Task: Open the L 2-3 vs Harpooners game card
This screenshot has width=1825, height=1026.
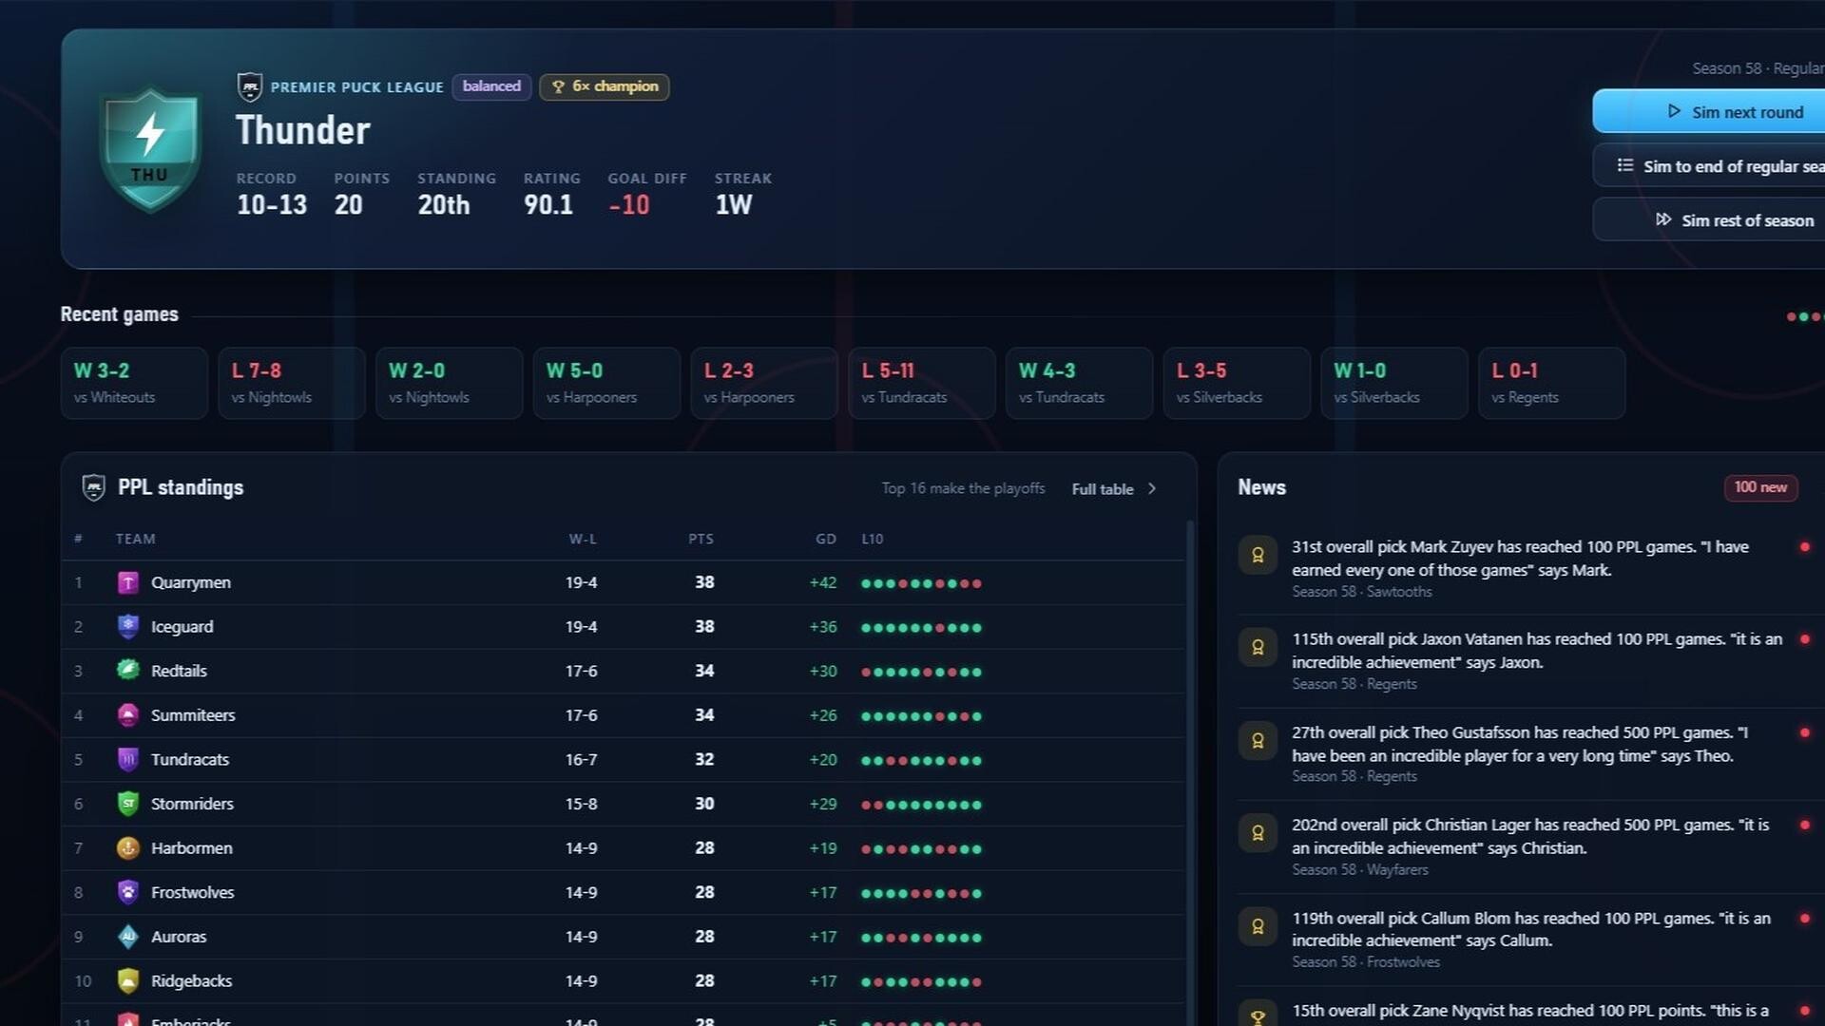Action: [764, 383]
